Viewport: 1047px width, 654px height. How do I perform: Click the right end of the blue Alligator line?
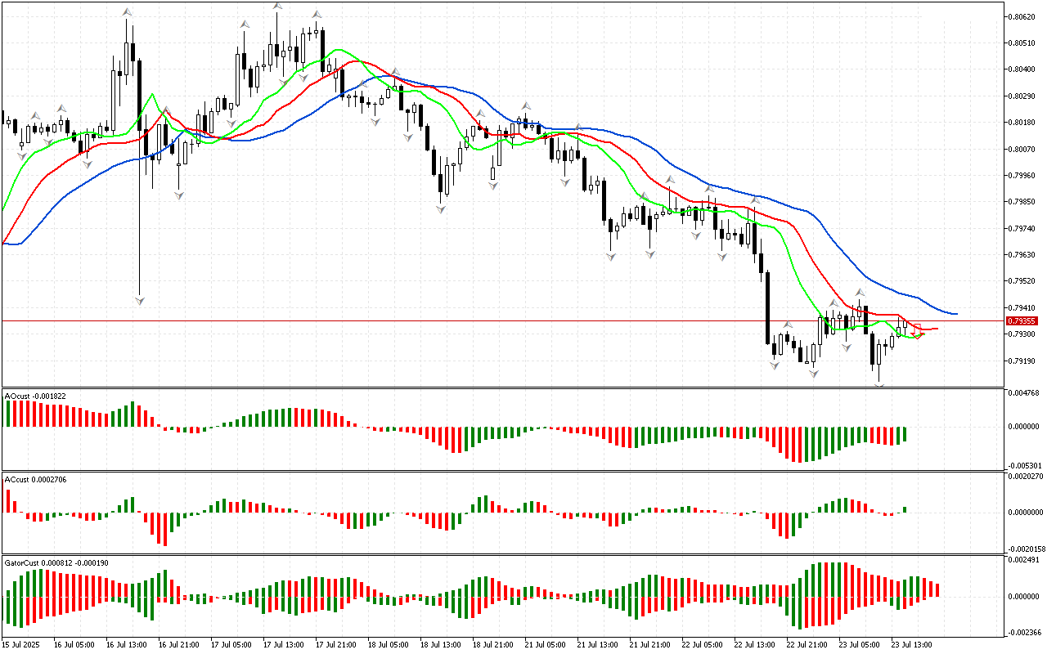pyautogui.click(x=955, y=314)
